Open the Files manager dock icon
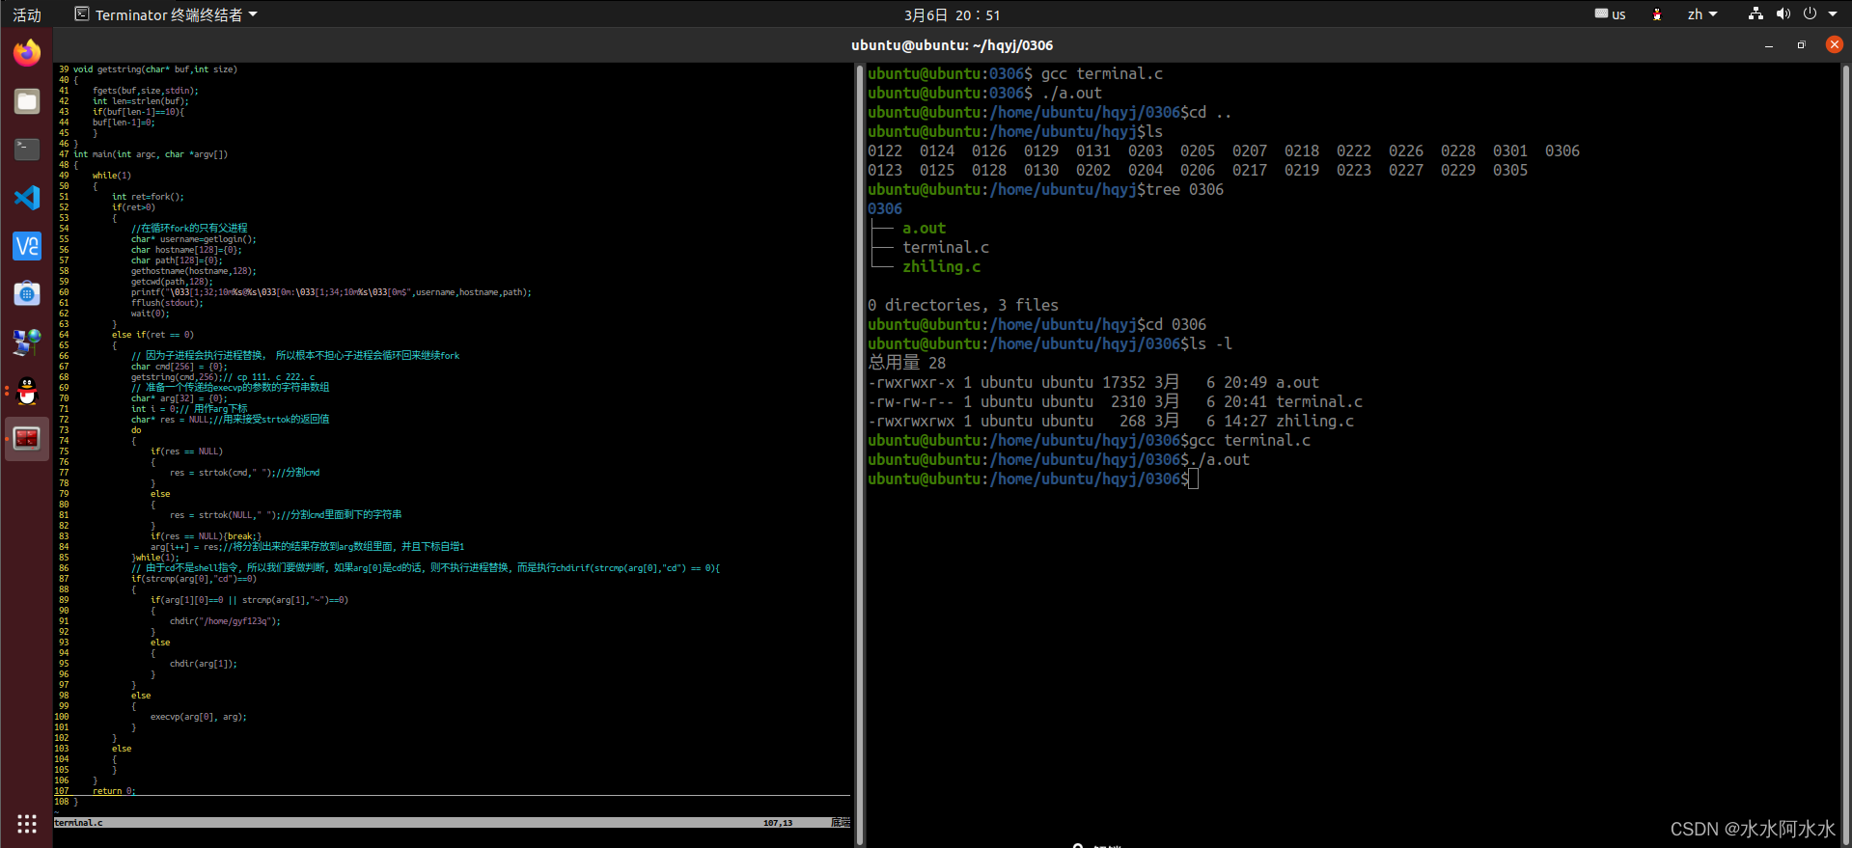Screen dimensions: 1852x848 tap(27, 101)
